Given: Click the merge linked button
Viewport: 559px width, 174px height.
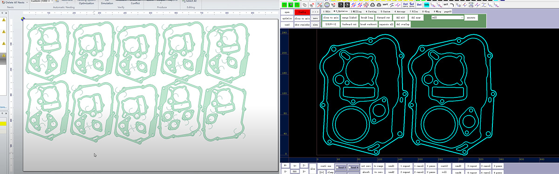Looking at the screenshot, I should (349, 17).
